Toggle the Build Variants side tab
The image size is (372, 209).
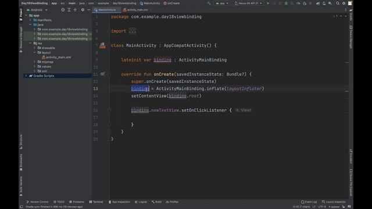click(21, 186)
